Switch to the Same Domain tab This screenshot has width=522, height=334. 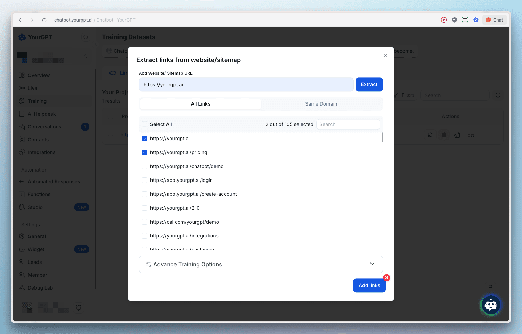pos(321,104)
